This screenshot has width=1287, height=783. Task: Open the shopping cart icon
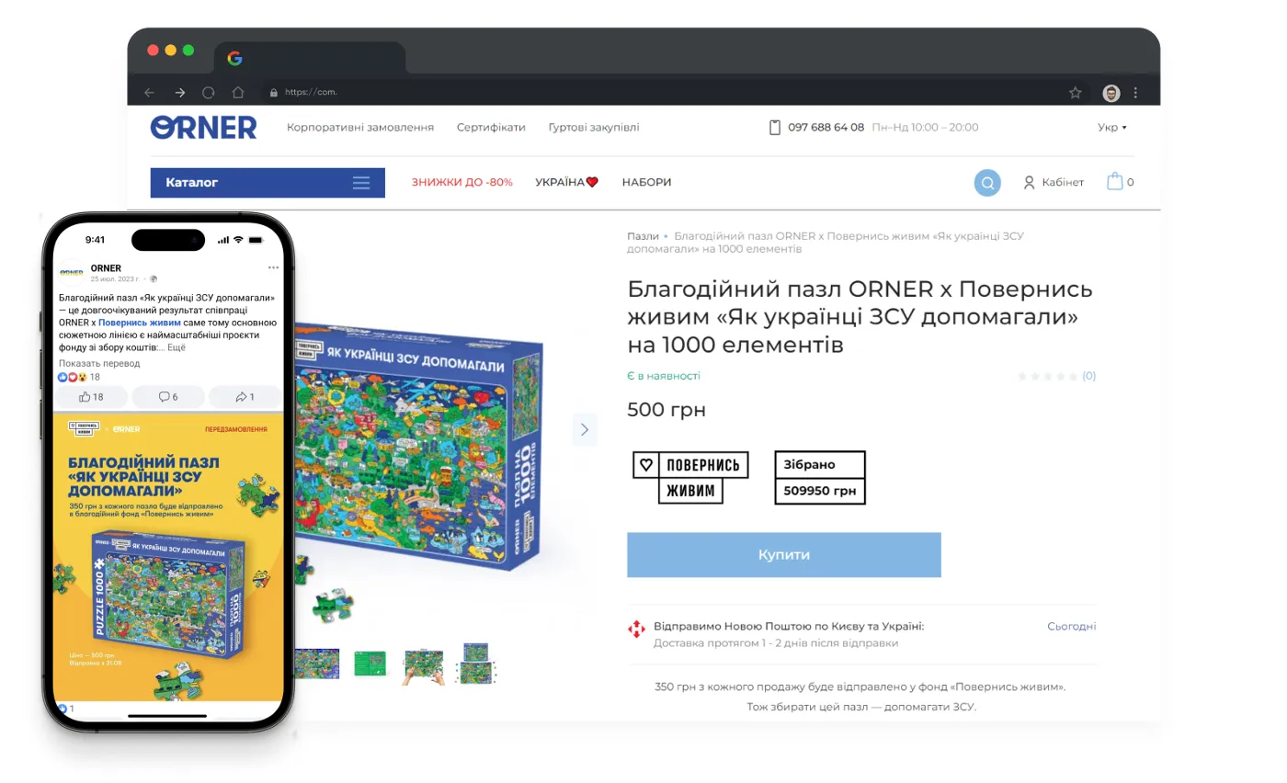click(1114, 181)
